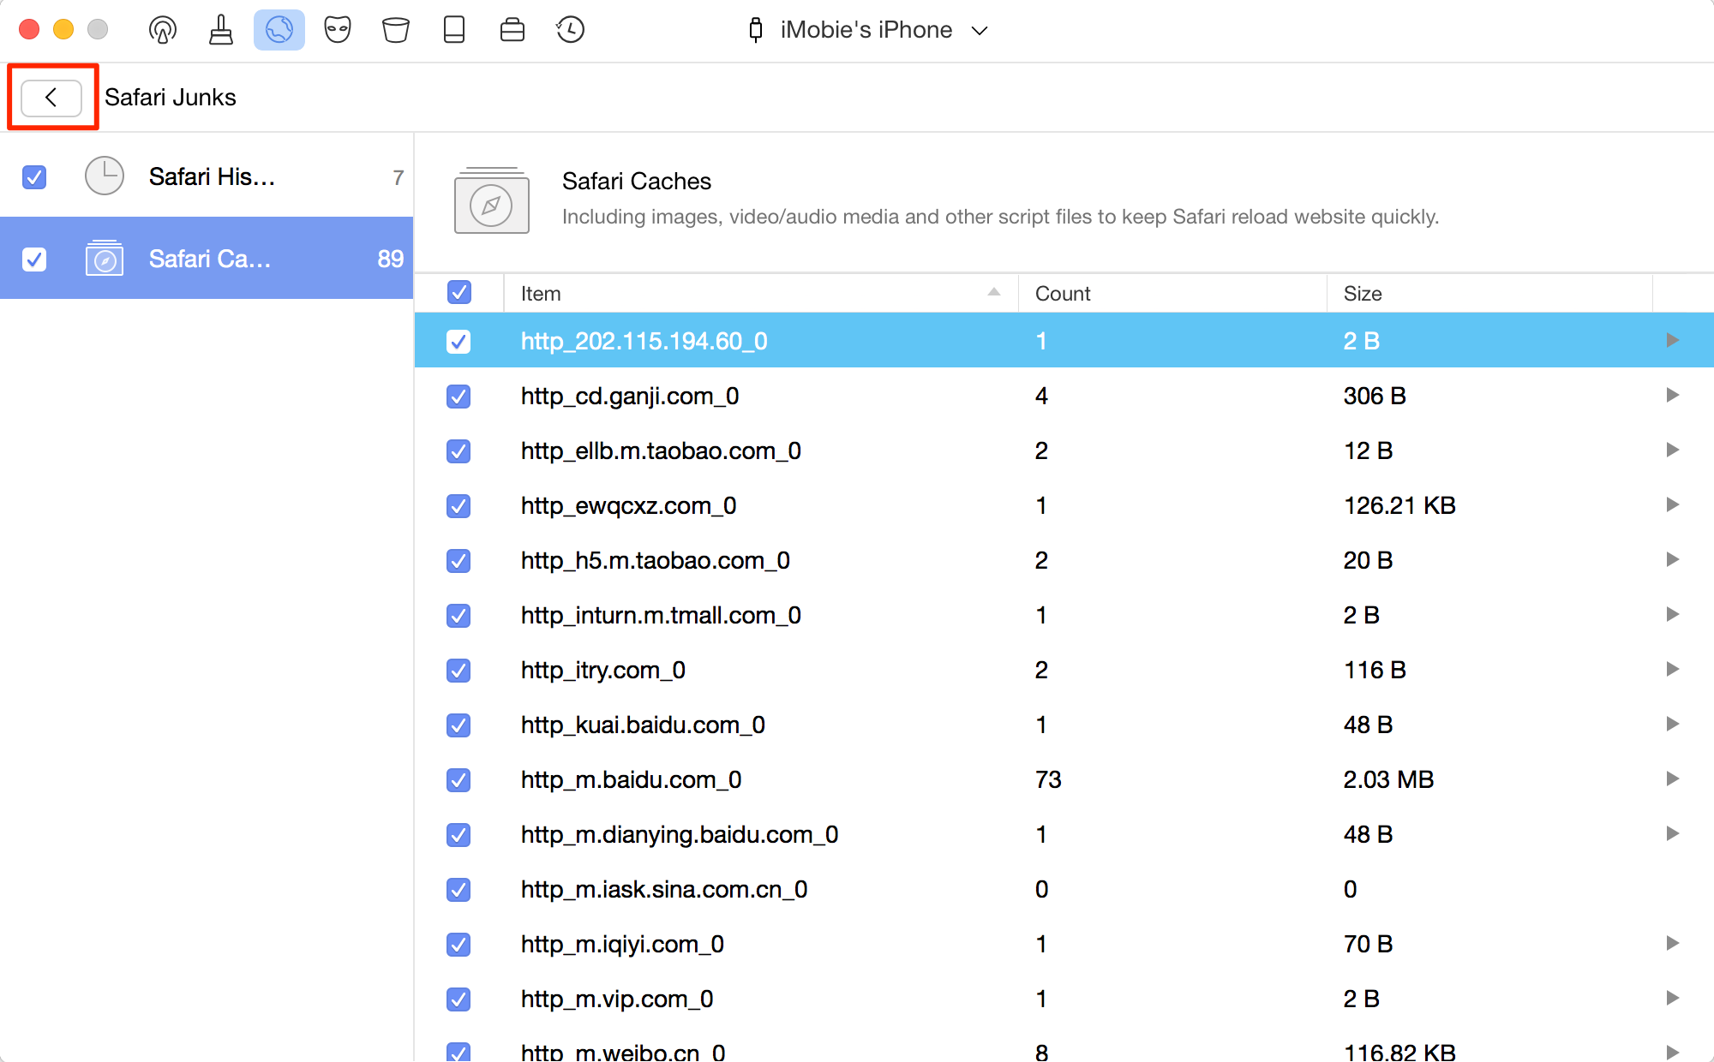Click count value 73
The width and height of the screenshot is (1714, 1062).
(x=1048, y=780)
